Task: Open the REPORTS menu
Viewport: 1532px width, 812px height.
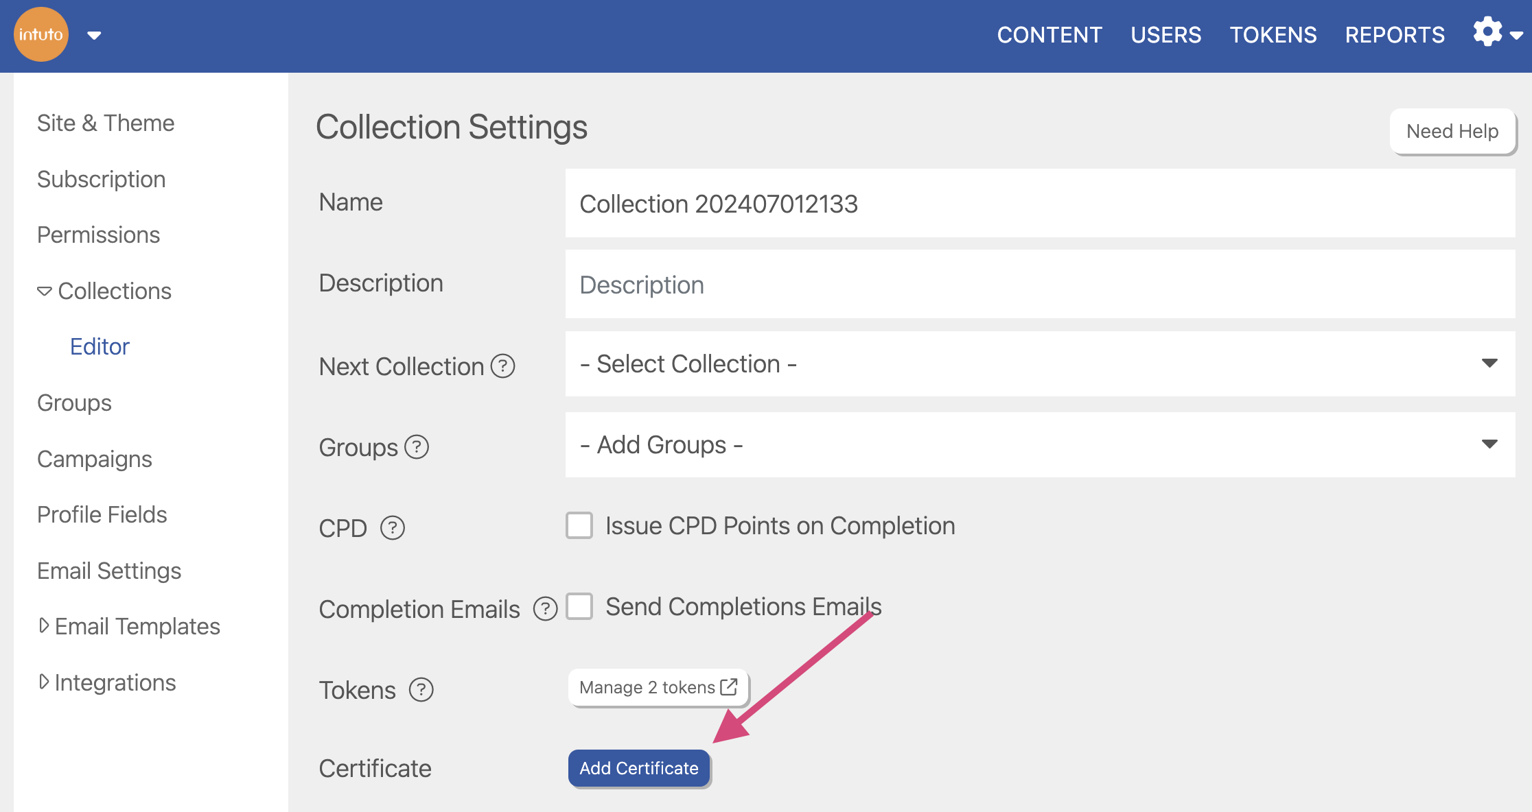Action: pyautogui.click(x=1394, y=35)
